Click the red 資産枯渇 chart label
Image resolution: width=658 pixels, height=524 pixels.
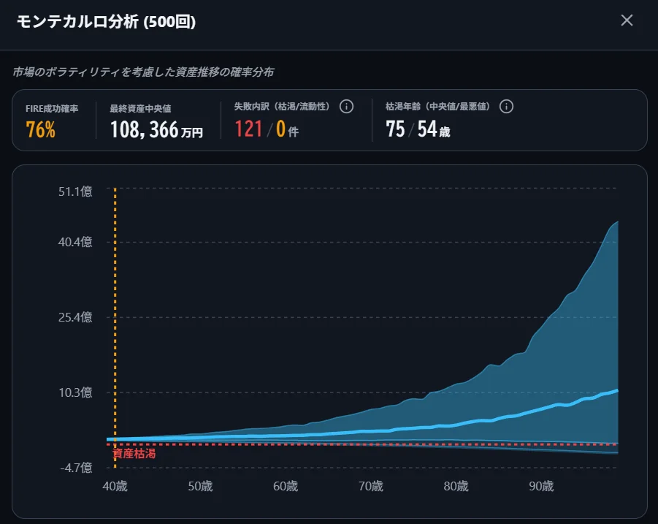(134, 453)
